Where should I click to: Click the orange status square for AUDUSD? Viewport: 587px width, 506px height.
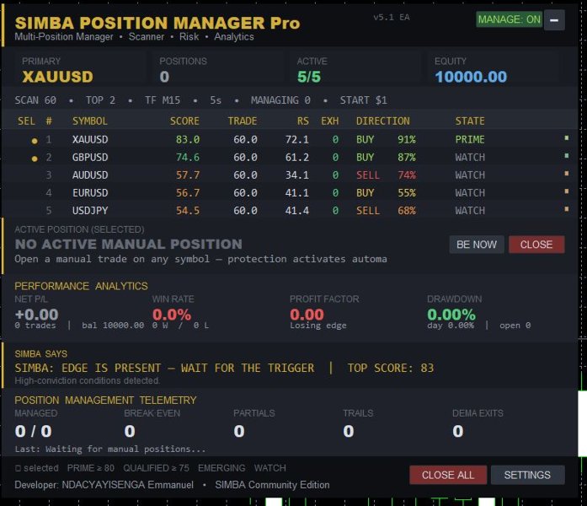point(567,174)
